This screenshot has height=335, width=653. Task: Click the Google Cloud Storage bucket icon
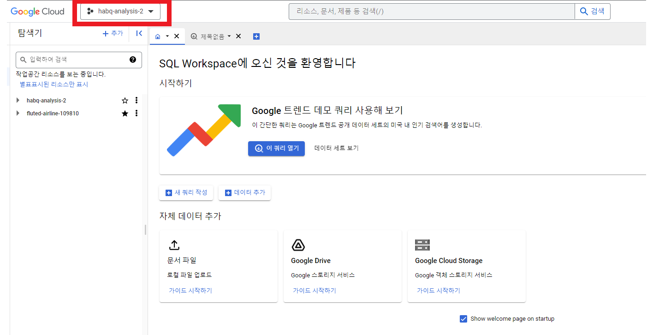point(422,245)
